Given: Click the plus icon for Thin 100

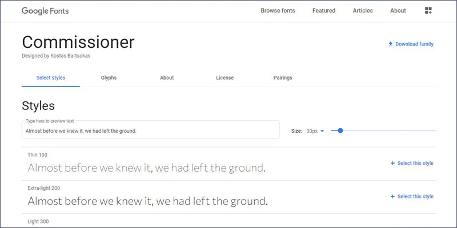Looking at the screenshot, I should [x=392, y=164].
